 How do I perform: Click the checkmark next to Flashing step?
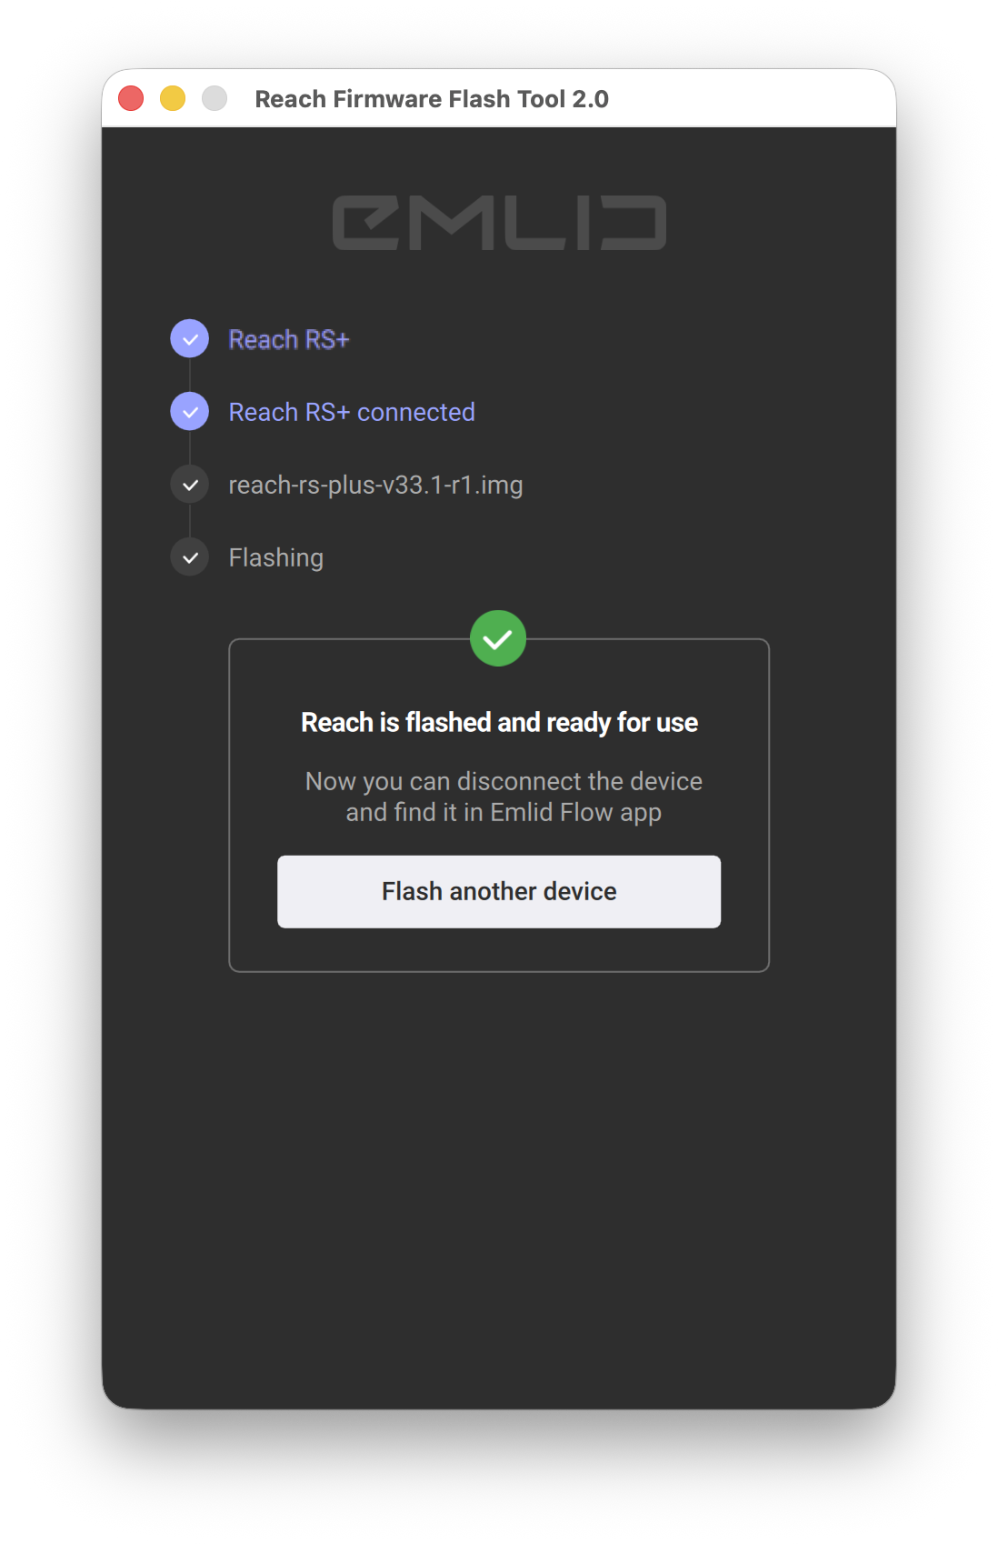click(x=190, y=557)
